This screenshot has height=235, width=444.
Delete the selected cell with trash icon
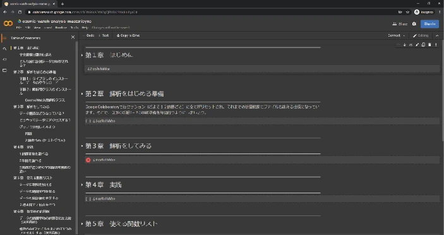coord(429,45)
